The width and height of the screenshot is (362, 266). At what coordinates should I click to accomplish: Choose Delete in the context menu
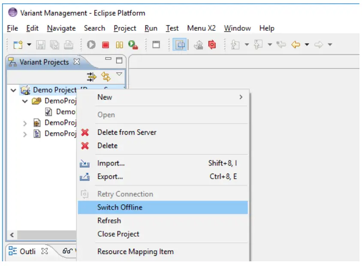point(163,146)
